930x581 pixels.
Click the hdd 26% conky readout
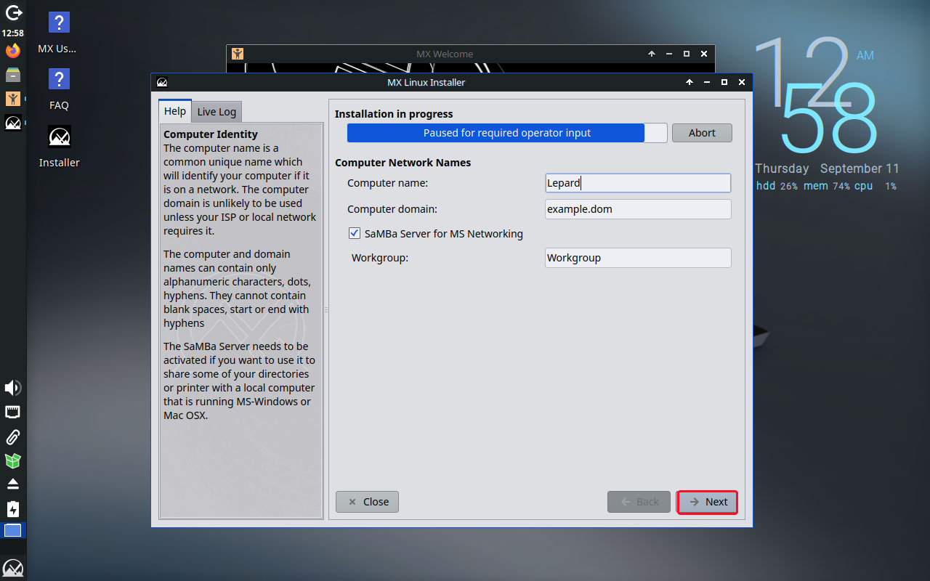pos(777,186)
